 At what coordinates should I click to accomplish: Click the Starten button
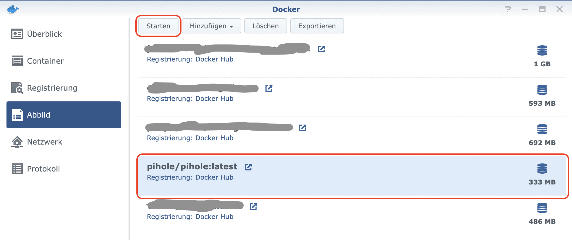click(158, 26)
